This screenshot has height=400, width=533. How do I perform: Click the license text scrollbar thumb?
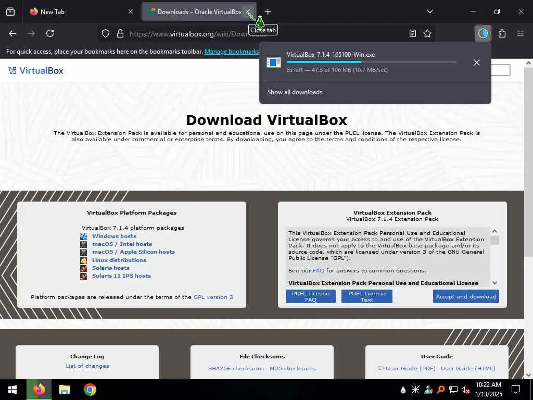[495, 240]
